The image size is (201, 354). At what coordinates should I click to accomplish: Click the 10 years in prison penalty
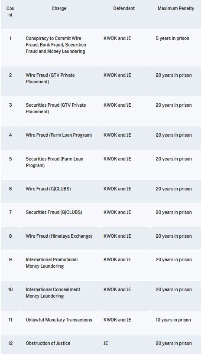click(x=173, y=320)
